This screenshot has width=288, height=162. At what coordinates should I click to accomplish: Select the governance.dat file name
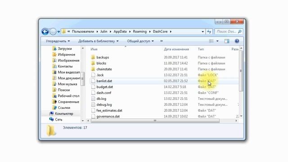pos(108,117)
